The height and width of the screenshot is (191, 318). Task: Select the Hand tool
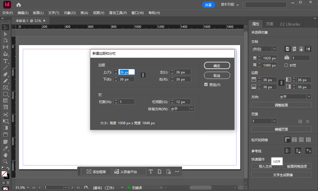(x=5, y=155)
